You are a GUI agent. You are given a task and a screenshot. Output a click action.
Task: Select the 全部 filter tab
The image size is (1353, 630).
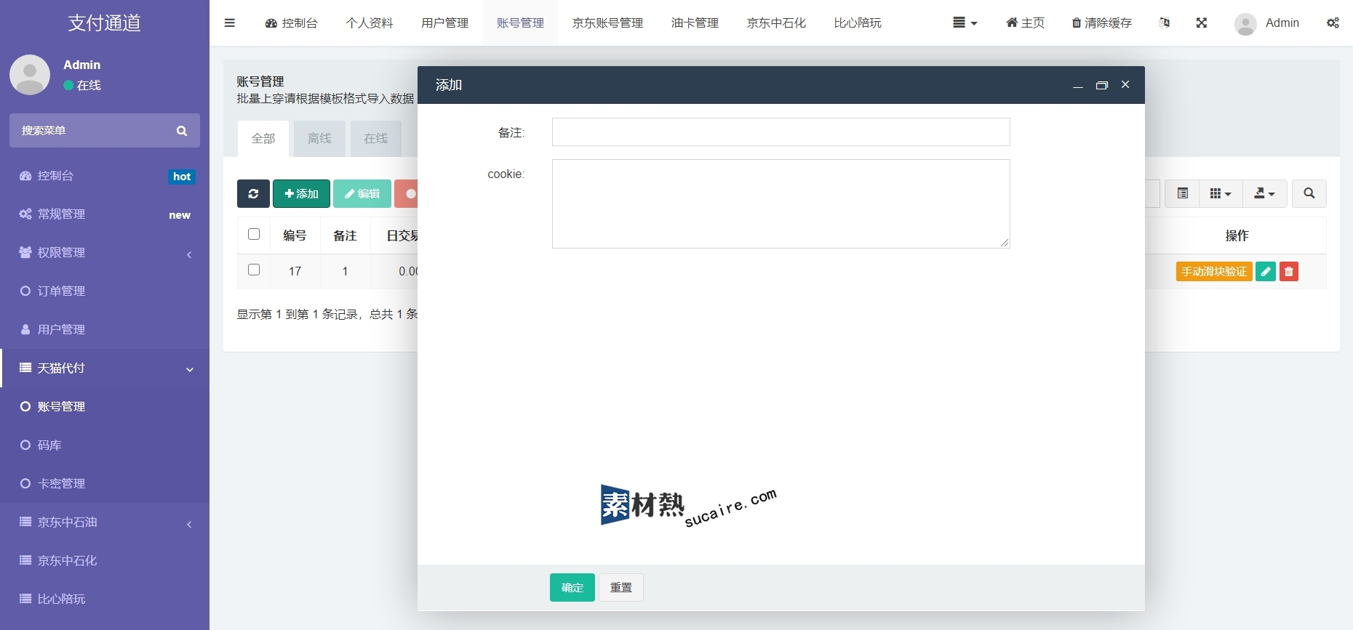coord(263,139)
